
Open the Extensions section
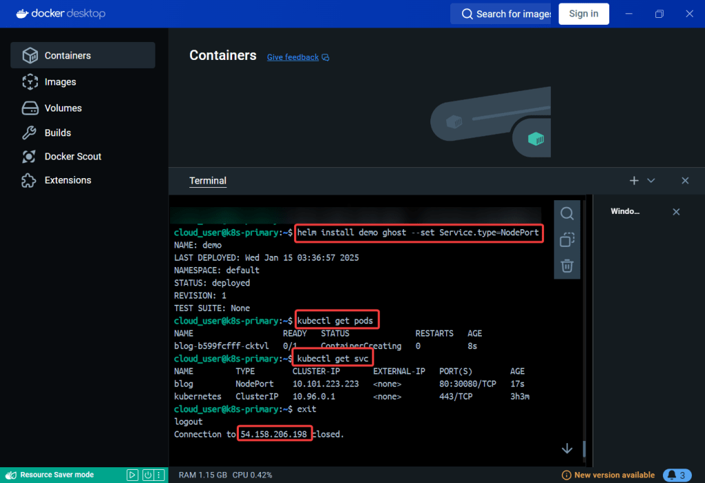click(67, 180)
